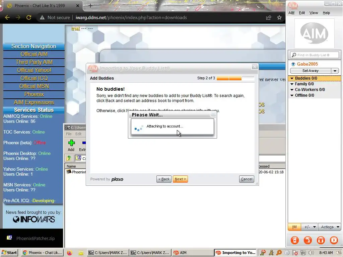Click the AIM phone call icon
The height and width of the screenshot is (257, 343).
(307, 240)
